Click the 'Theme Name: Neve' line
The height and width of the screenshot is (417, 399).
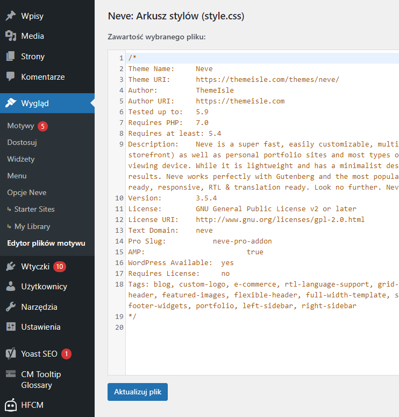(170, 68)
